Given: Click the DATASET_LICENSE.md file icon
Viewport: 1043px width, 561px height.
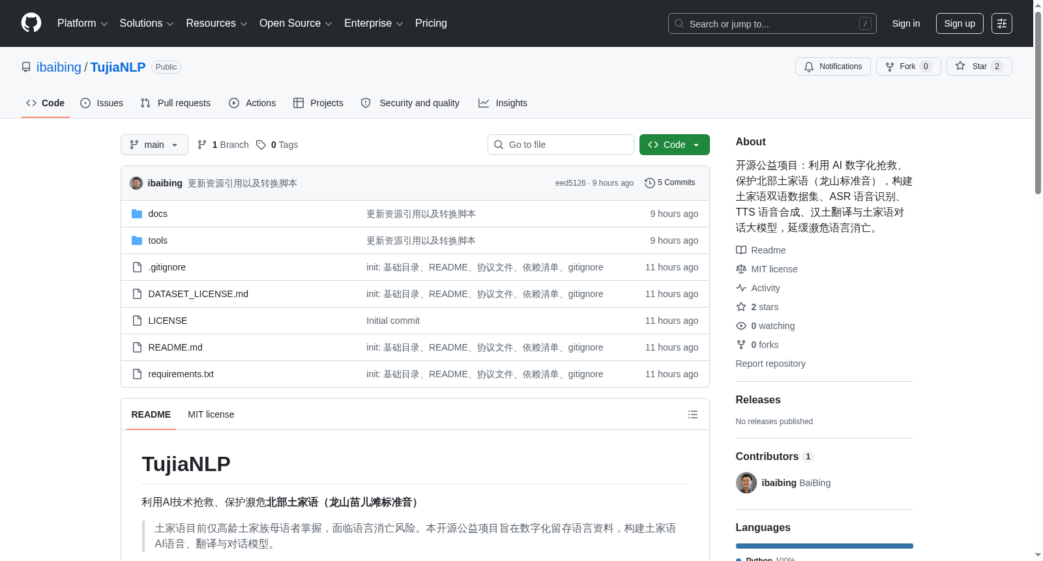Looking at the screenshot, I should click(x=137, y=294).
